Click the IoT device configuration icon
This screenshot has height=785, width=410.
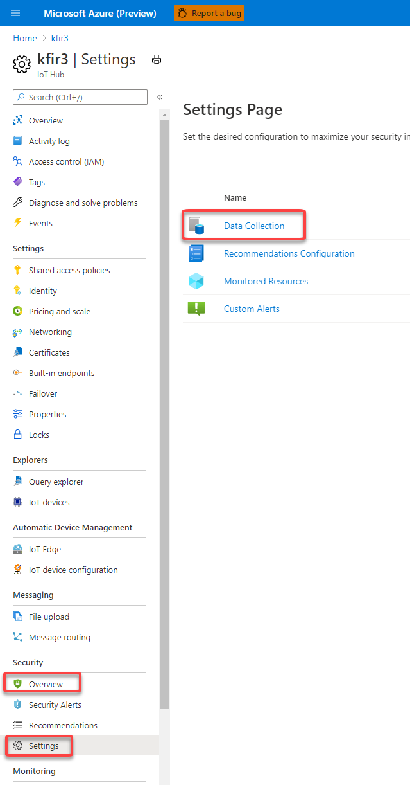(18, 570)
